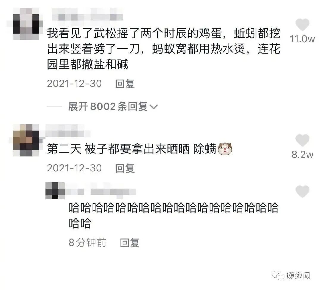
Task: Open the blurred username above 哈哈哈 reply
Action: click(100, 192)
